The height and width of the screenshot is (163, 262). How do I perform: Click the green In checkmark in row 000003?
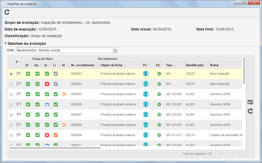tap(47, 74)
